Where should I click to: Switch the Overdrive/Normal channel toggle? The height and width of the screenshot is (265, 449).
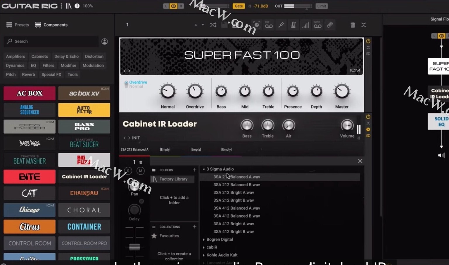coord(126,84)
